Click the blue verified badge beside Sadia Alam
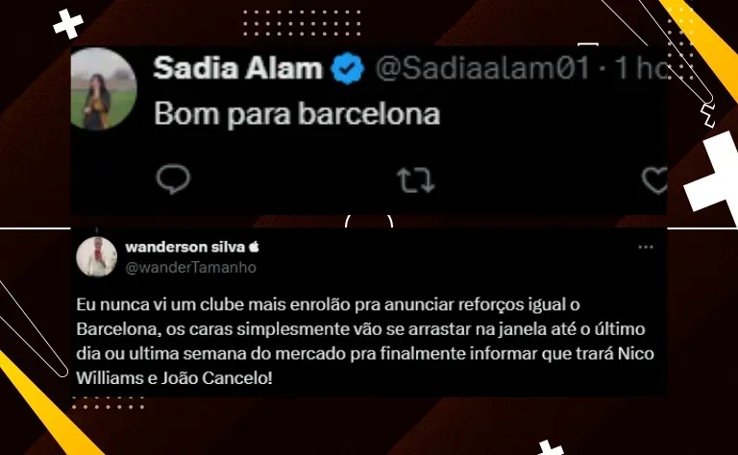738x455 pixels. pos(347,68)
